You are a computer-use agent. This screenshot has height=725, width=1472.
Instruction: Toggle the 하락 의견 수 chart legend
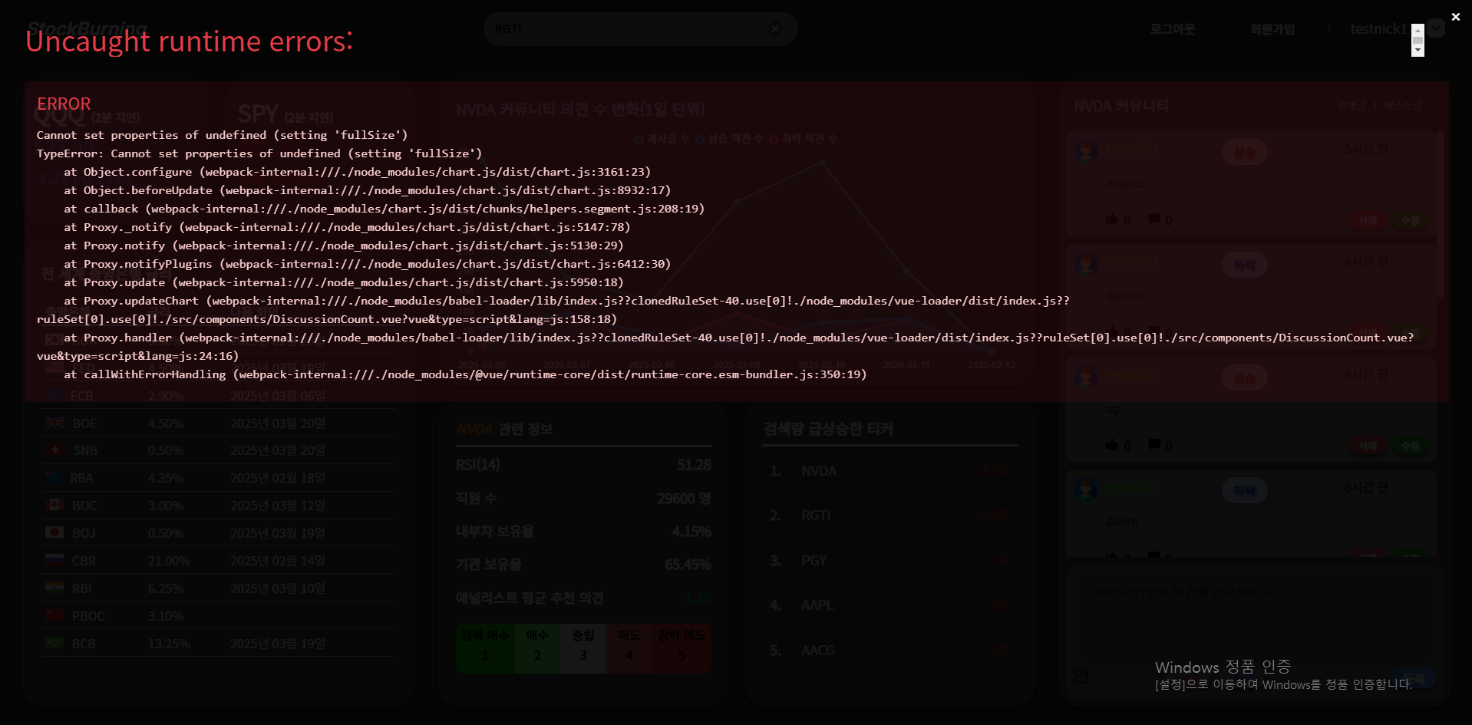point(803,139)
